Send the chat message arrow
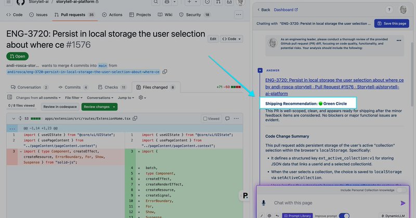The image size is (416, 218). click(402, 203)
